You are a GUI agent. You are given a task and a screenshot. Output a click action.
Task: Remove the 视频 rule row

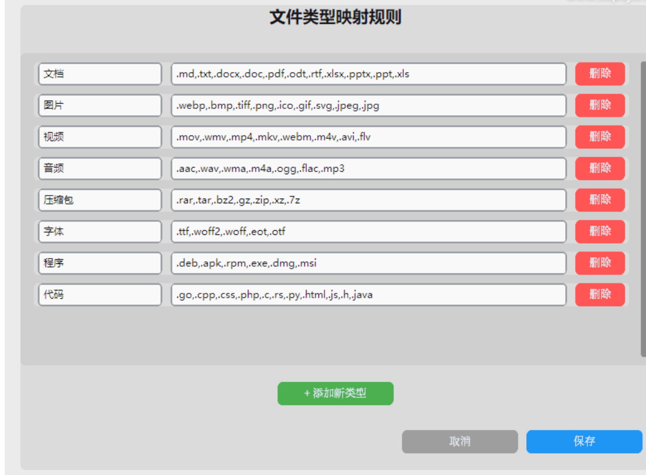pos(600,137)
